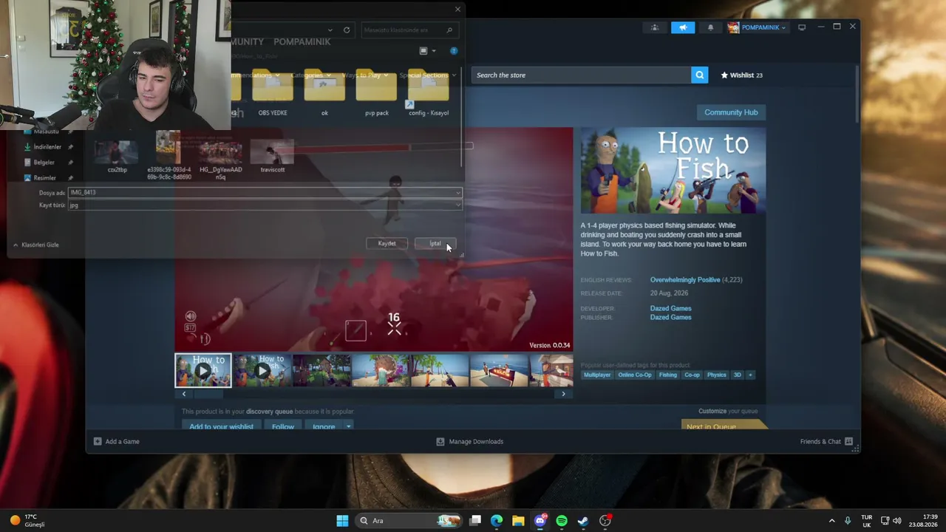The height and width of the screenshot is (532, 946).
Task: Open Steam notifications bell
Action: coord(710,27)
